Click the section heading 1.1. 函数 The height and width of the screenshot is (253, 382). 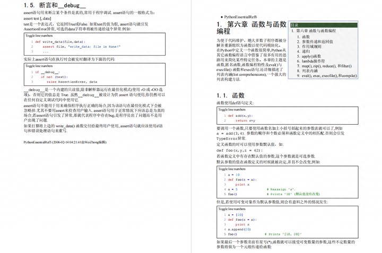click(x=230, y=95)
